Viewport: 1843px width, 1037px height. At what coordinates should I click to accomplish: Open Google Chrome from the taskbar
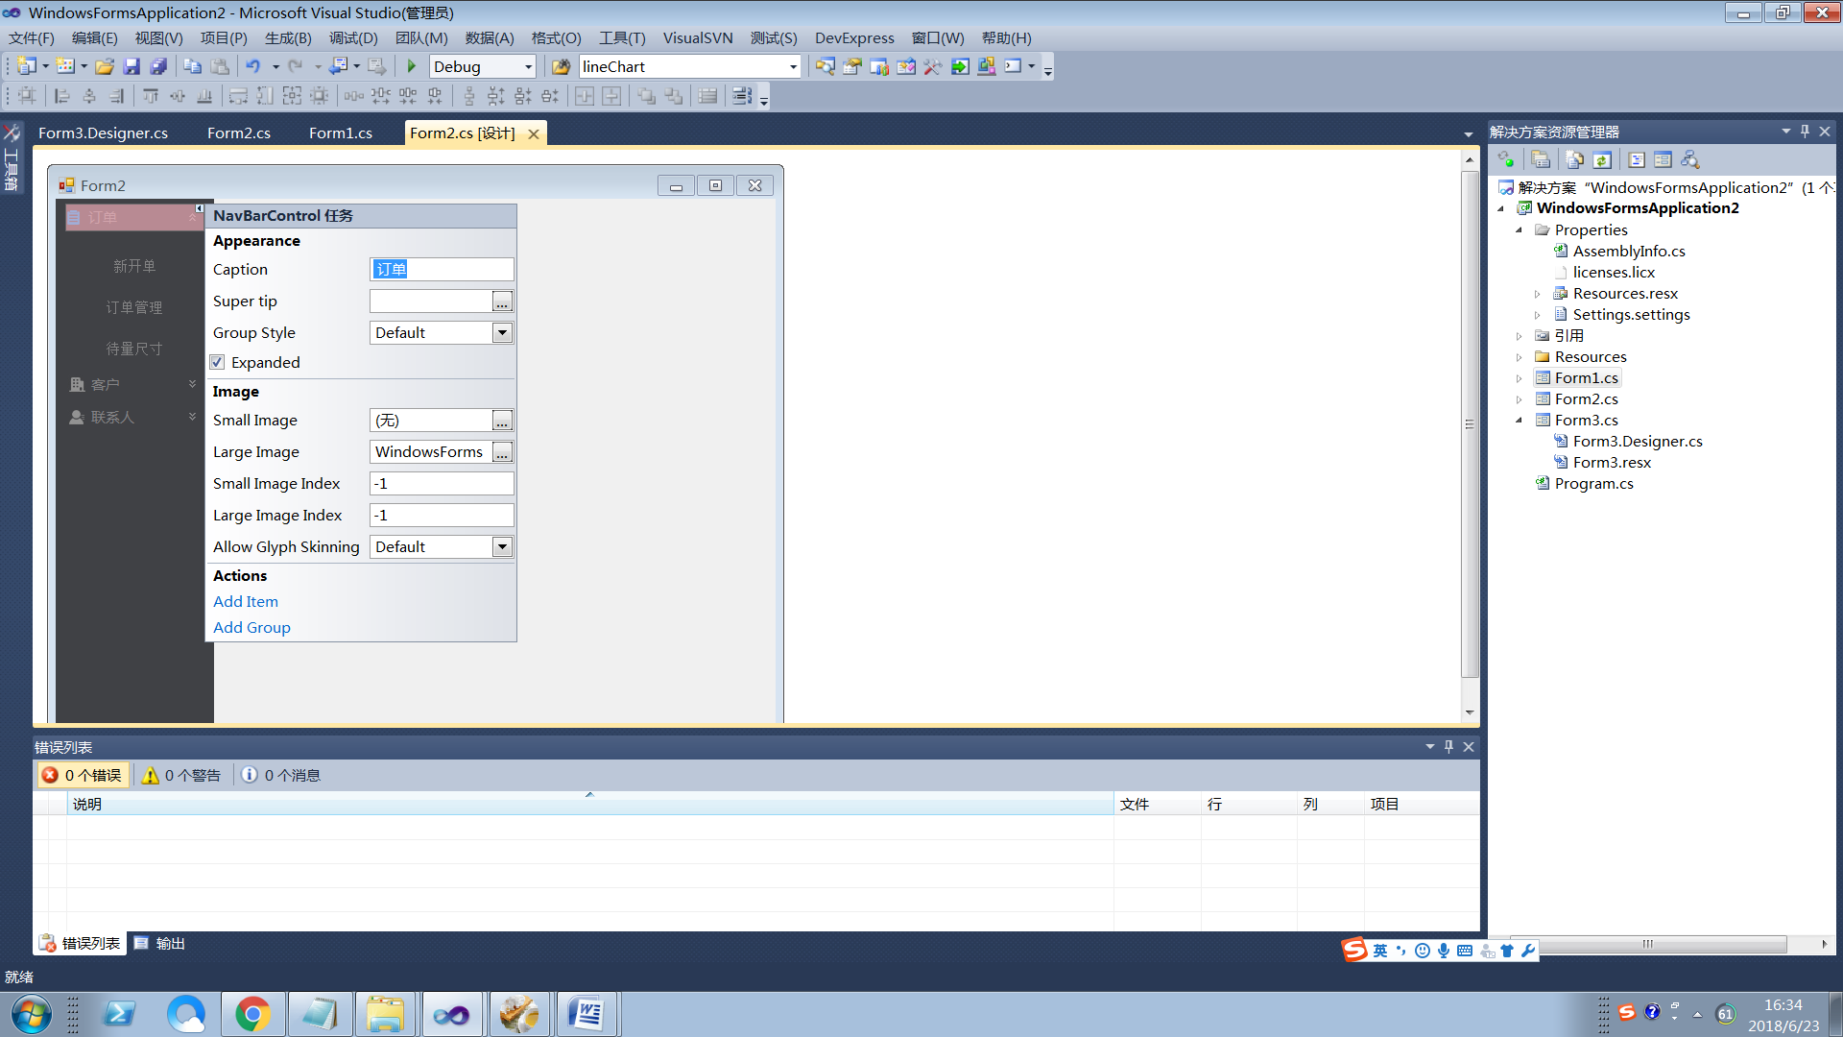pyautogui.click(x=252, y=1014)
